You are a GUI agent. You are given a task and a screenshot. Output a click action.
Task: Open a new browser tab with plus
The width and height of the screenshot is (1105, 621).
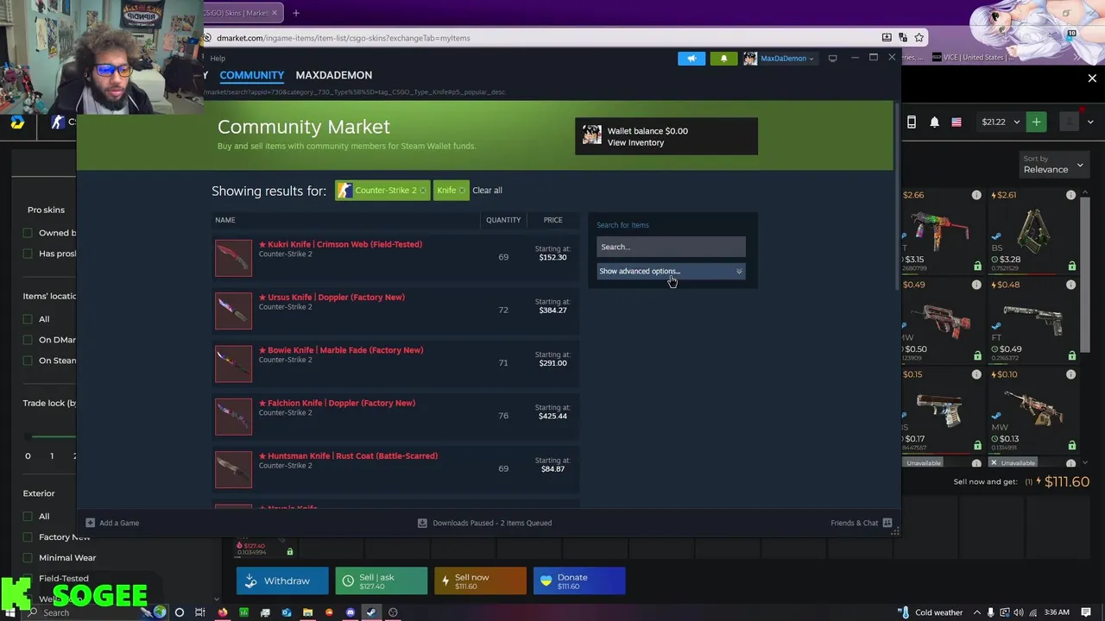[295, 13]
